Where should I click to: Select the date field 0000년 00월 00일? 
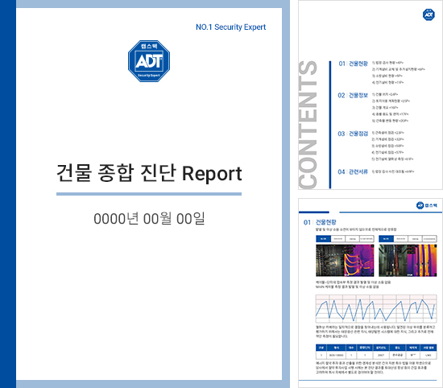(149, 219)
